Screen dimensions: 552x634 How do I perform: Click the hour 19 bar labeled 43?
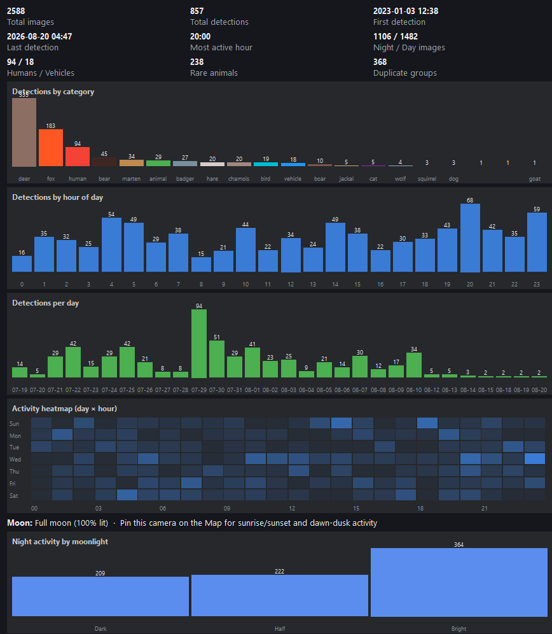click(447, 250)
